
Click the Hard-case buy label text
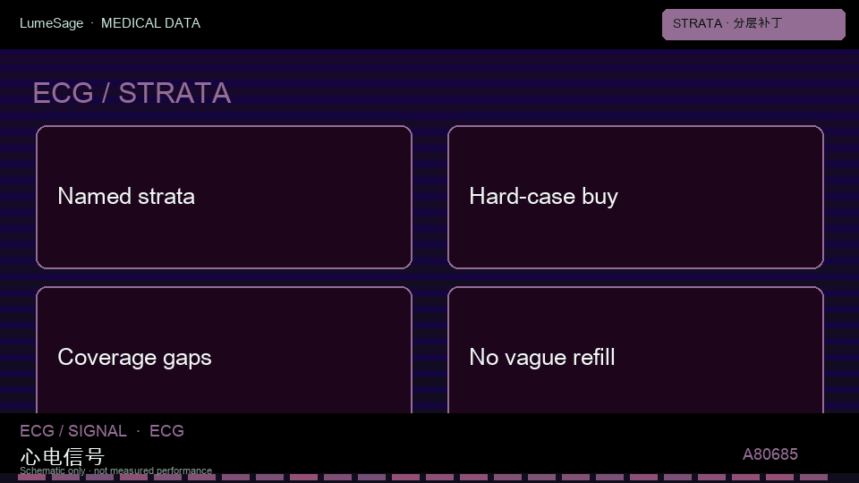coord(543,197)
